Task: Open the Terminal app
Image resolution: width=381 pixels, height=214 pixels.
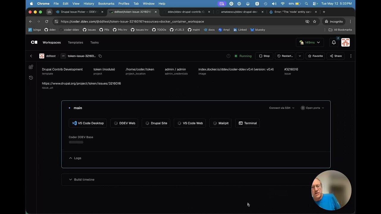Action: [247, 123]
